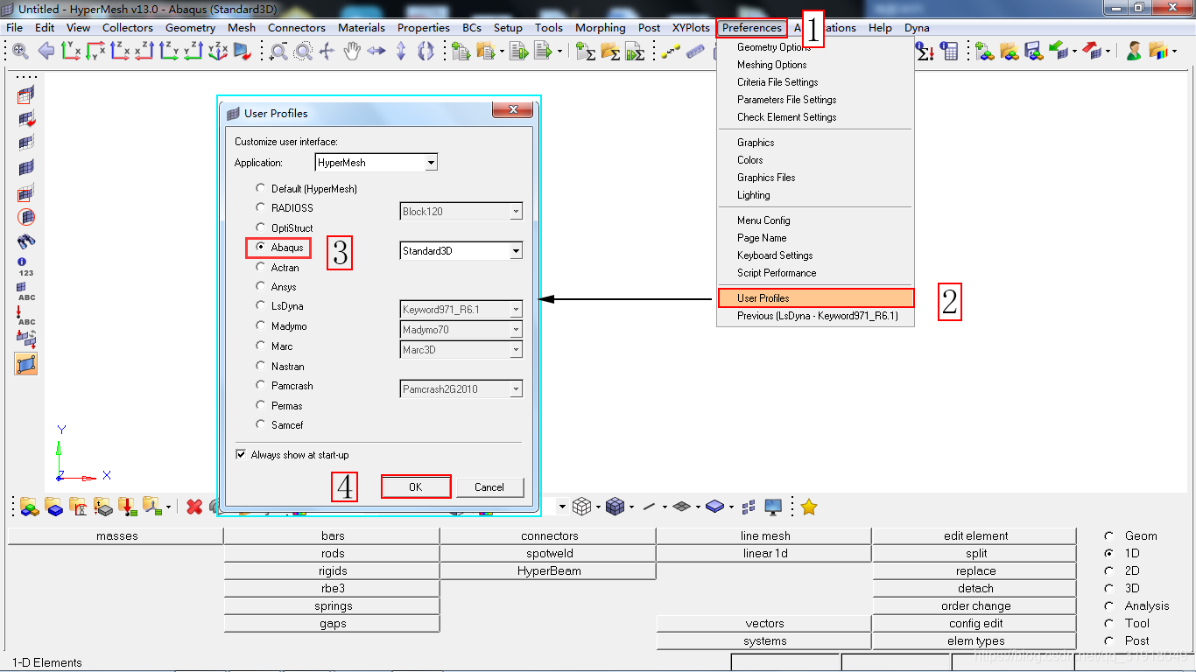1196x672 pixels.
Task: Click the red arrow mesh export icon
Action: point(1091,52)
